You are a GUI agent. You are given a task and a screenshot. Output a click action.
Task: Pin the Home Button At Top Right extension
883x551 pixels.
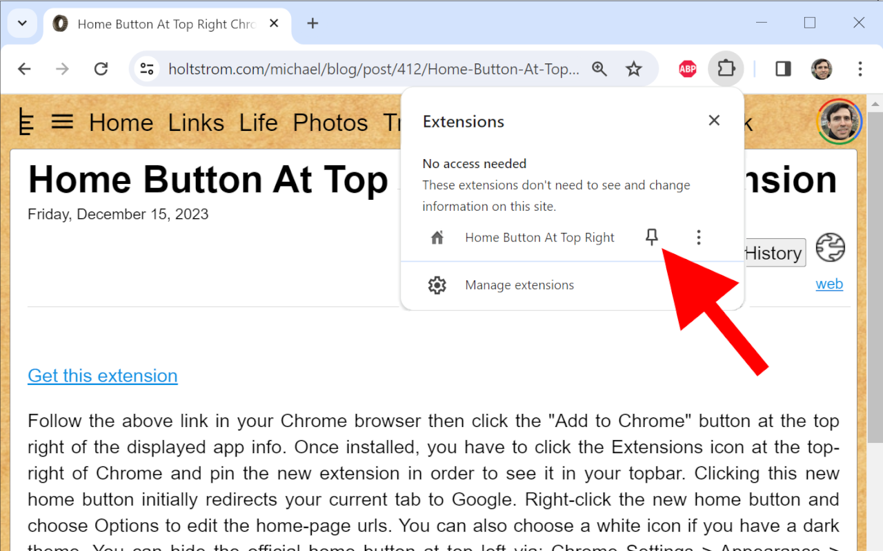(652, 238)
